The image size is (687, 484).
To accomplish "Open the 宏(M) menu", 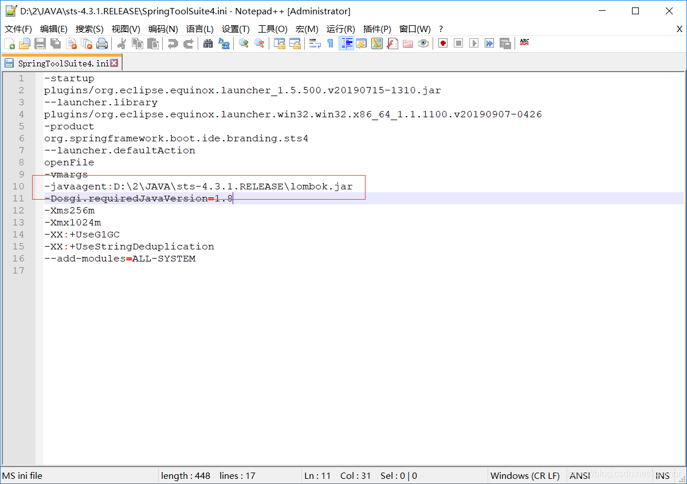I will click(307, 29).
